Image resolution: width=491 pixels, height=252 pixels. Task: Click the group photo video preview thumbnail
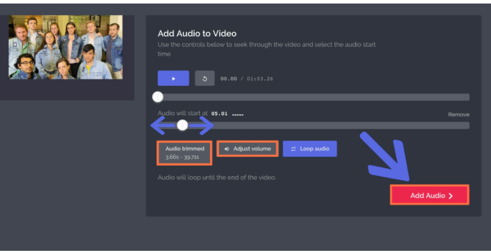point(65,47)
